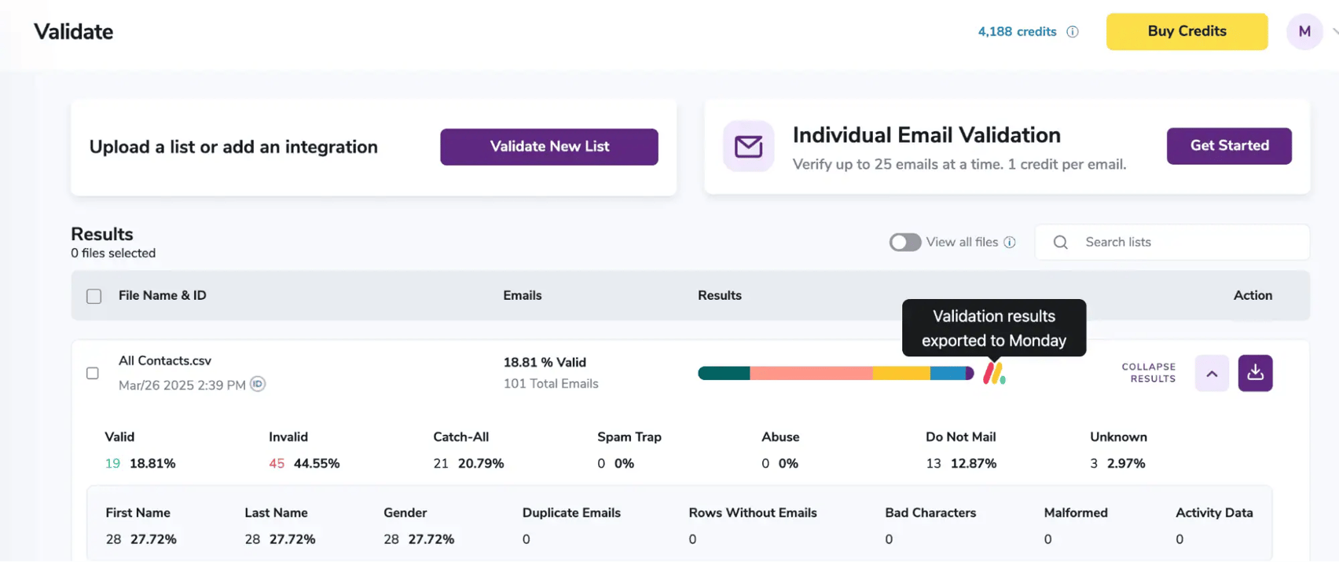The height and width of the screenshot is (562, 1339).
Task: Click the salmon invalid segment of results bar
Action: [810, 374]
